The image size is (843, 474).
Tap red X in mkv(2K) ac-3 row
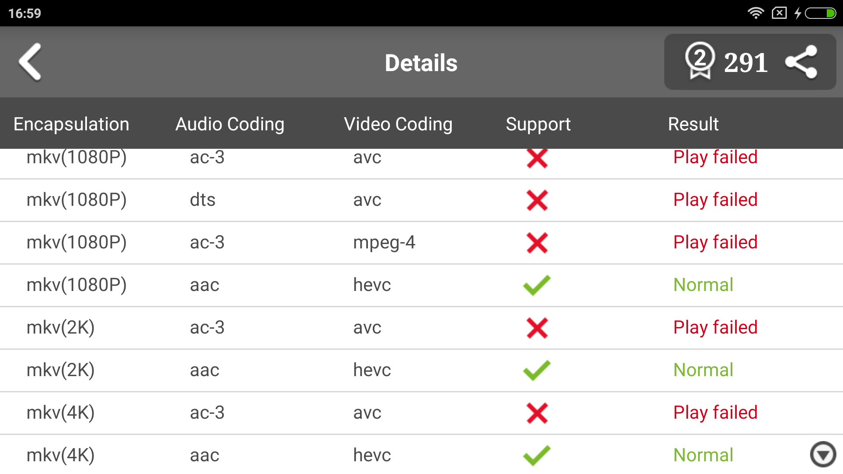pyautogui.click(x=537, y=328)
